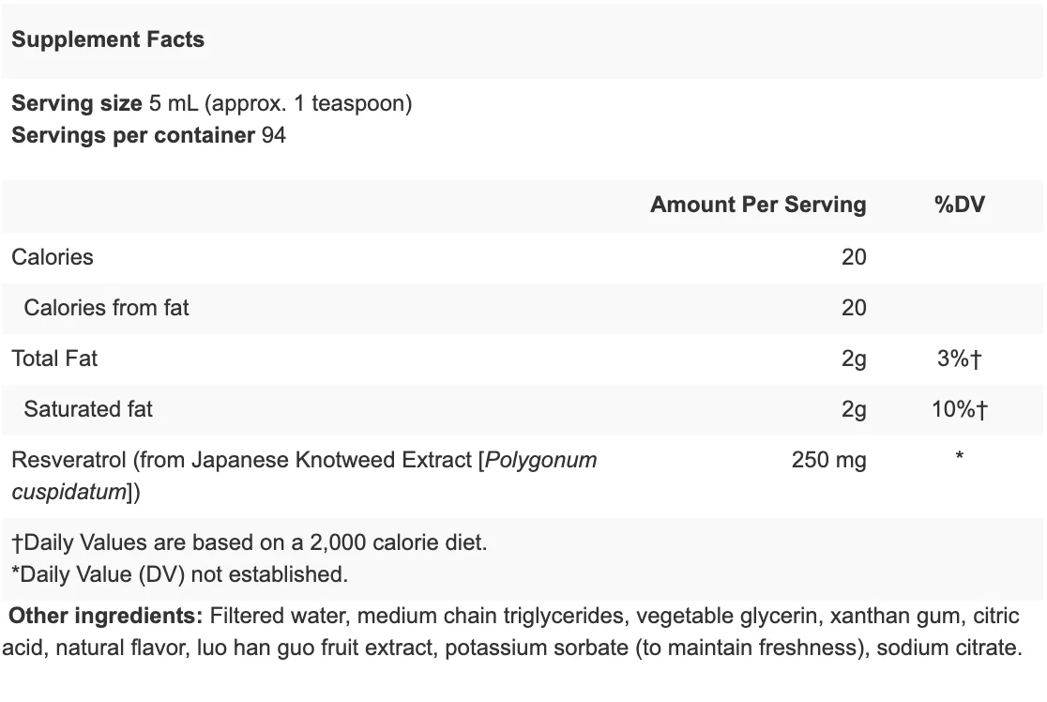Click the 10%† daily value for Saturated fat

[960, 409]
